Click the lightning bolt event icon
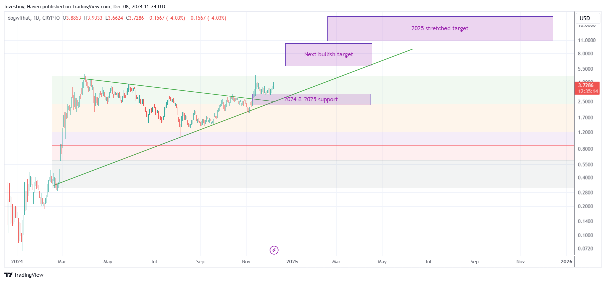This screenshot has width=606, height=282. (x=274, y=250)
